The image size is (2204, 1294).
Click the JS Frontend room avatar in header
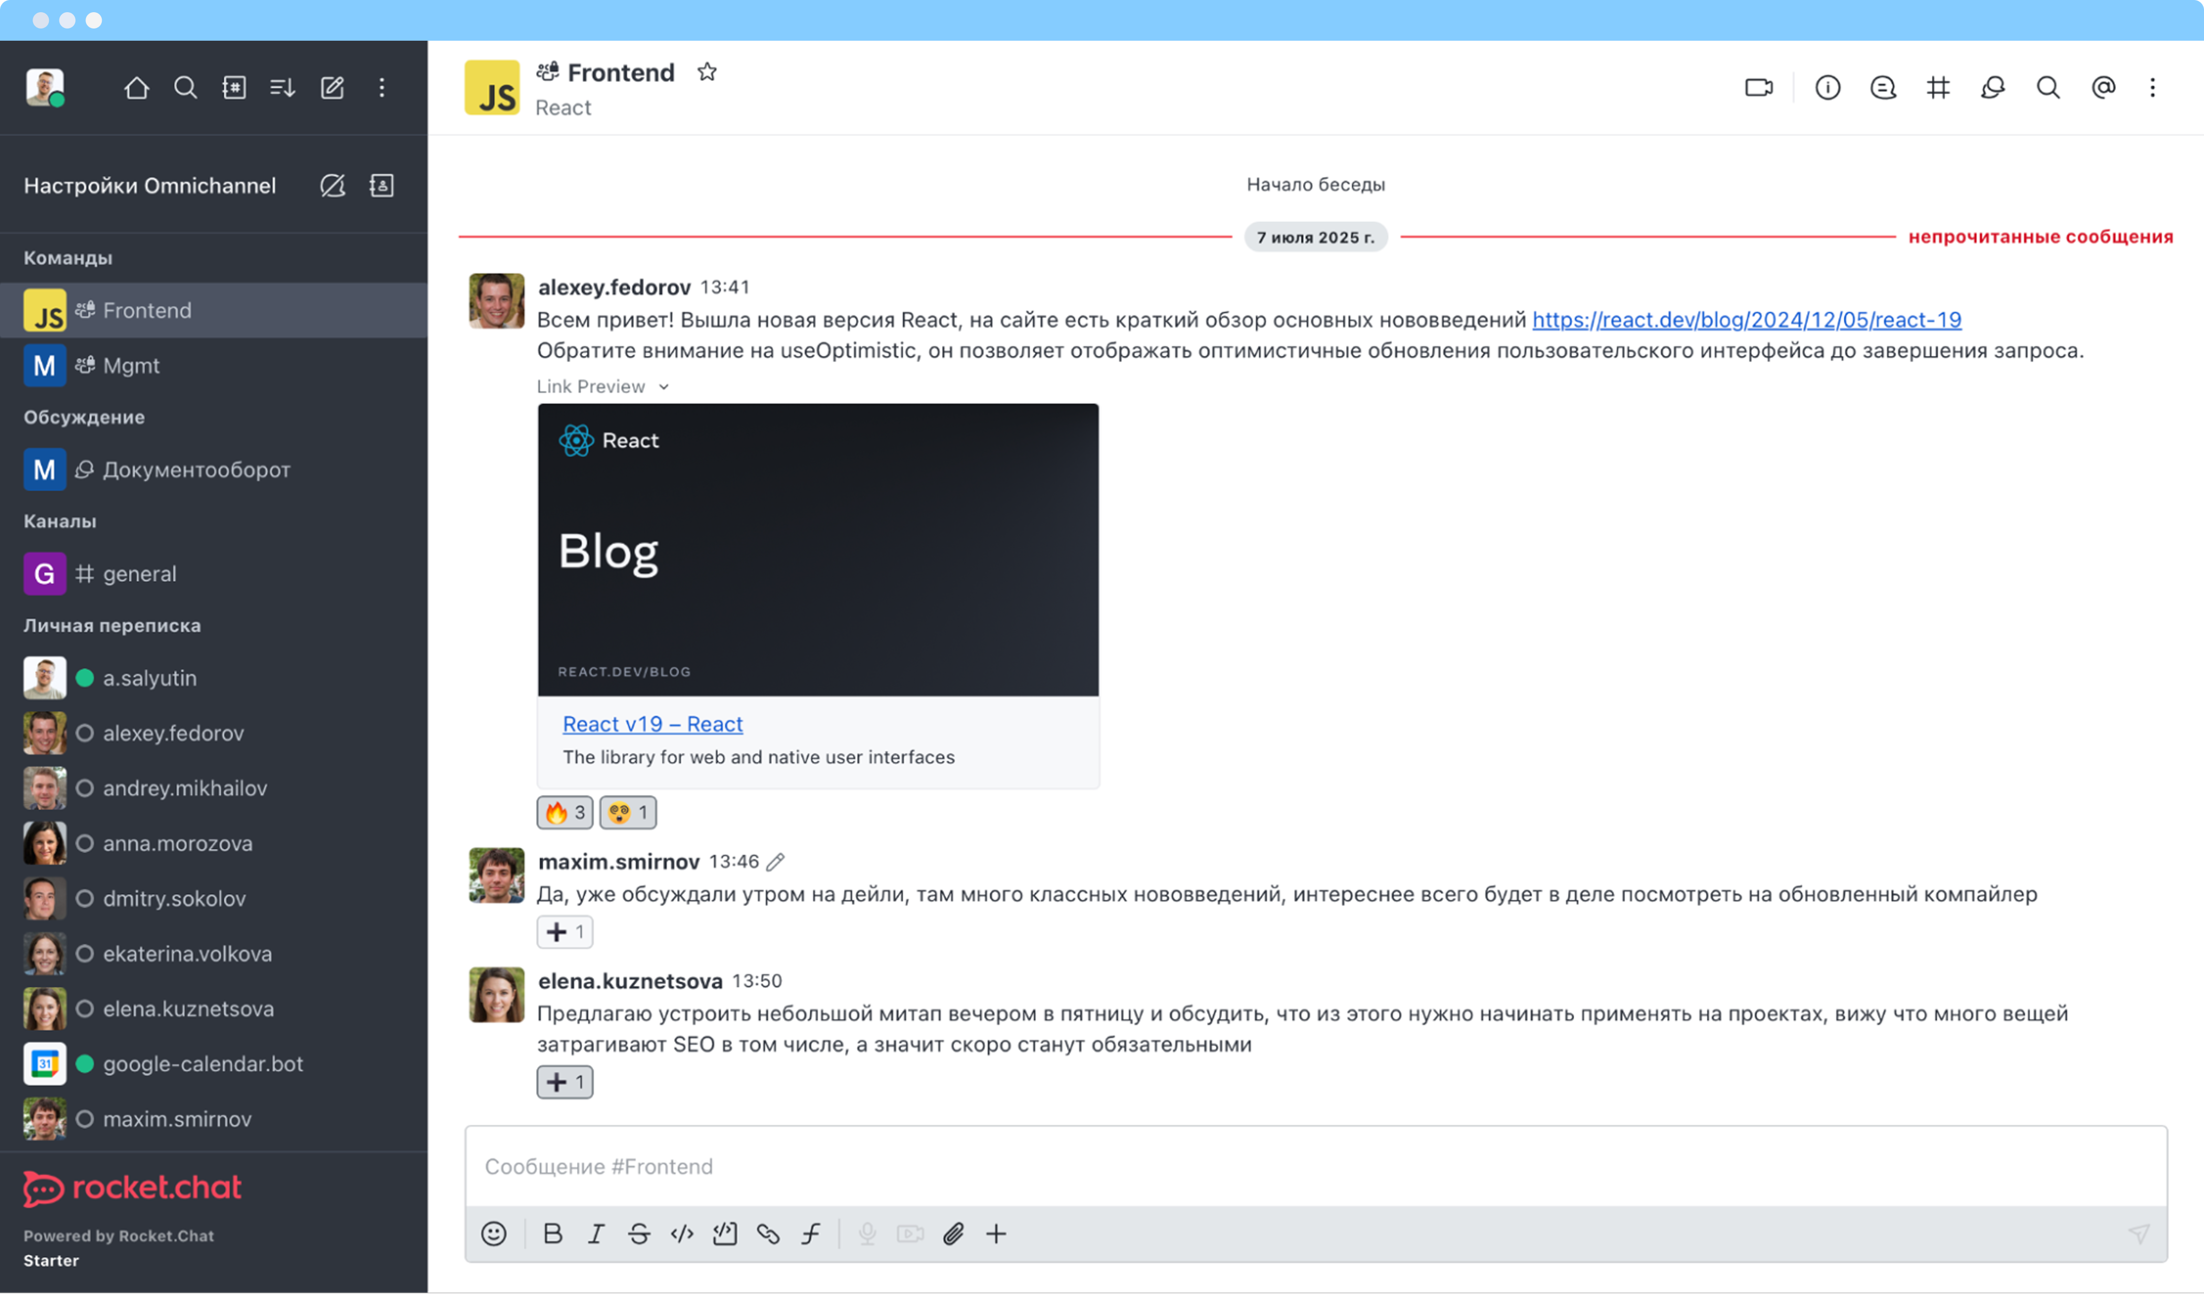point(492,87)
